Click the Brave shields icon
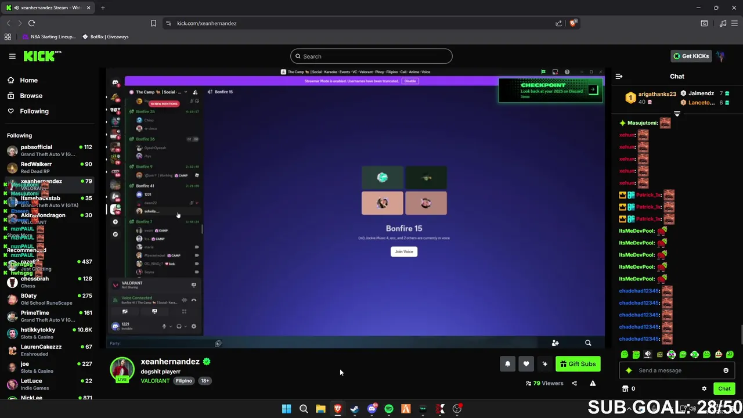The width and height of the screenshot is (743, 418). pos(573,23)
